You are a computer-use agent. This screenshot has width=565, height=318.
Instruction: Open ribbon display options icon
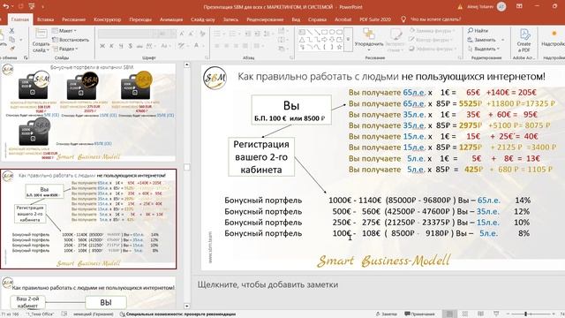(x=519, y=6)
